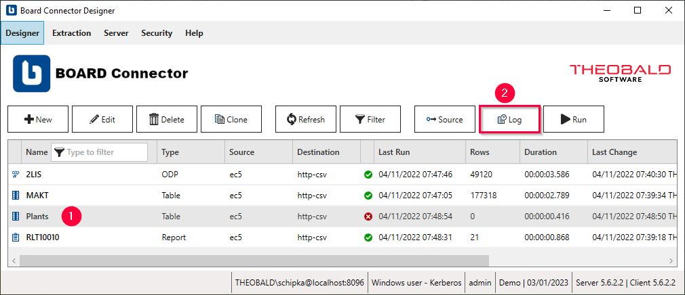Click the red error status icon for Plants

pyautogui.click(x=368, y=217)
